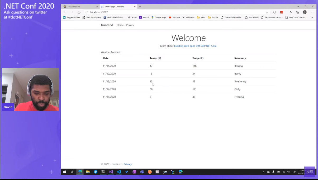Open Visual Studio from the taskbar
Viewport: 318px width, 180px height.
point(111,172)
